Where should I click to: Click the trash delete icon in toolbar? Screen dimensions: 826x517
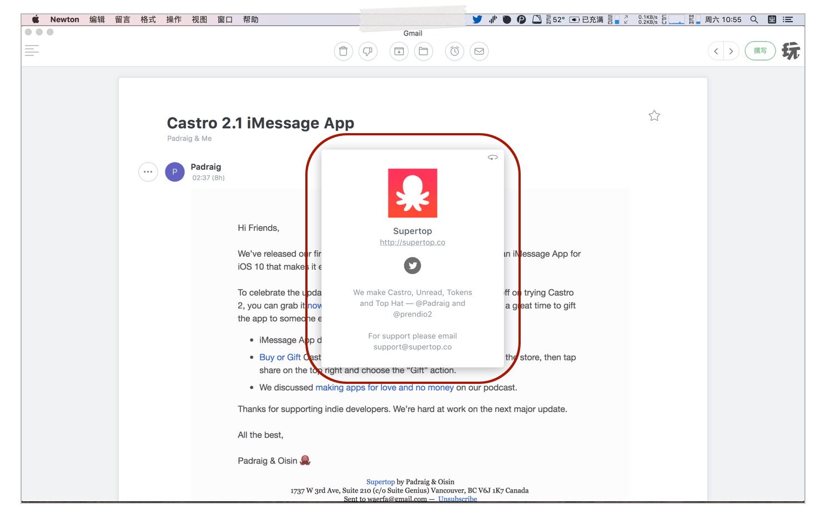[343, 52]
